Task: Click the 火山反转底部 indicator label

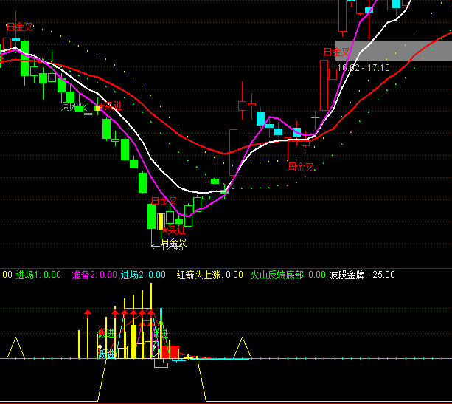Action: pyautogui.click(x=277, y=275)
